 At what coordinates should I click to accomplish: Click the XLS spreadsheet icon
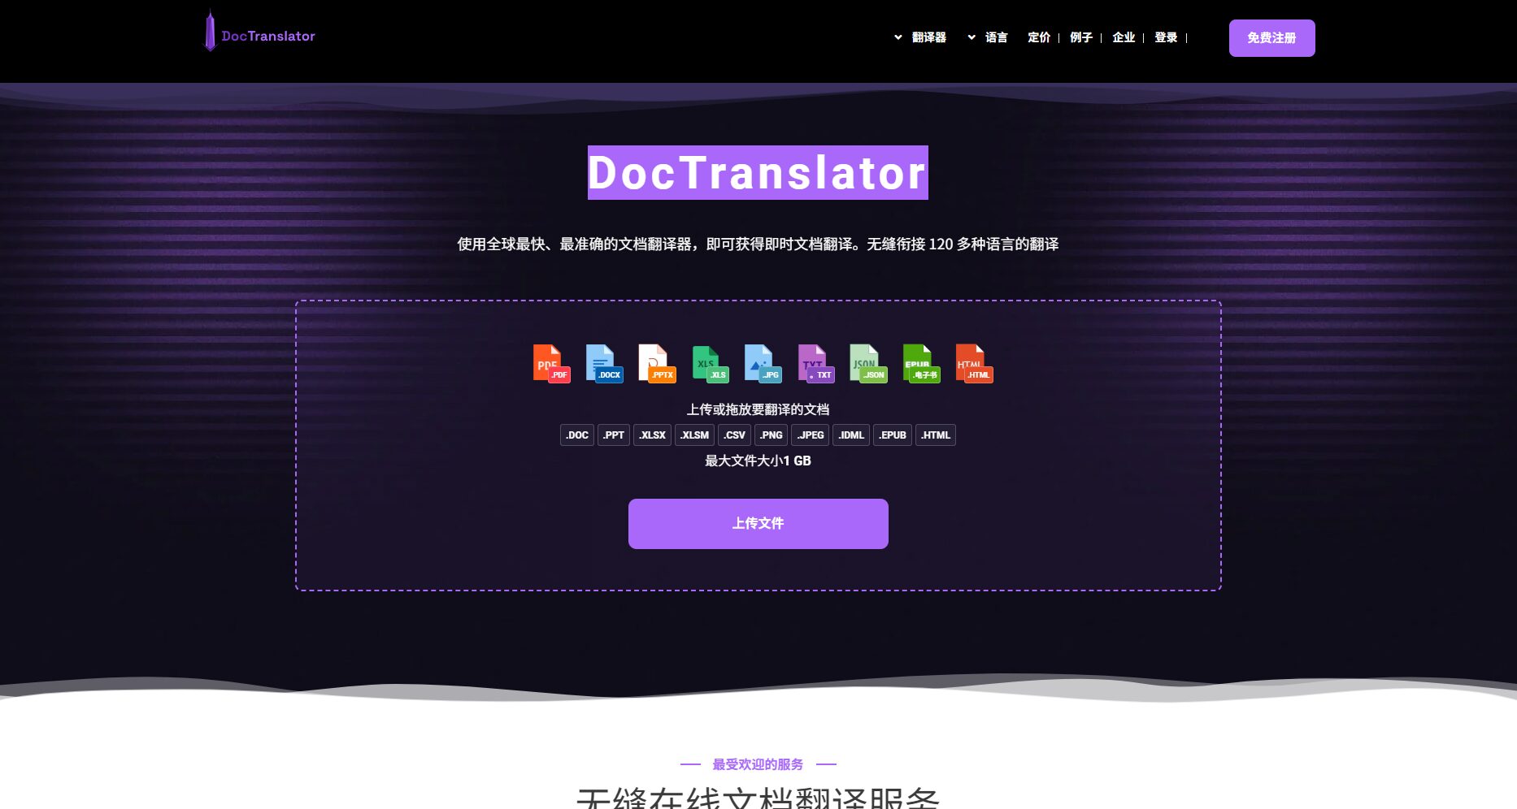click(710, 363)
